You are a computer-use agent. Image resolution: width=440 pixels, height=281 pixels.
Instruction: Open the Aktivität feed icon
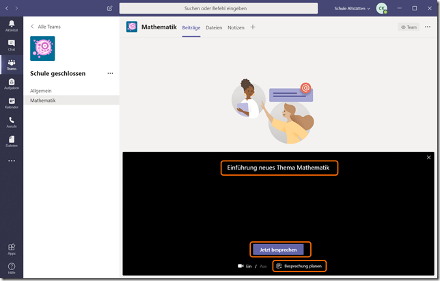coord(12,25)
